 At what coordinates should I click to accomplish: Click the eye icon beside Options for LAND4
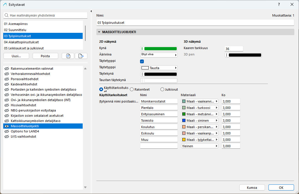click(x=7, y=131)
